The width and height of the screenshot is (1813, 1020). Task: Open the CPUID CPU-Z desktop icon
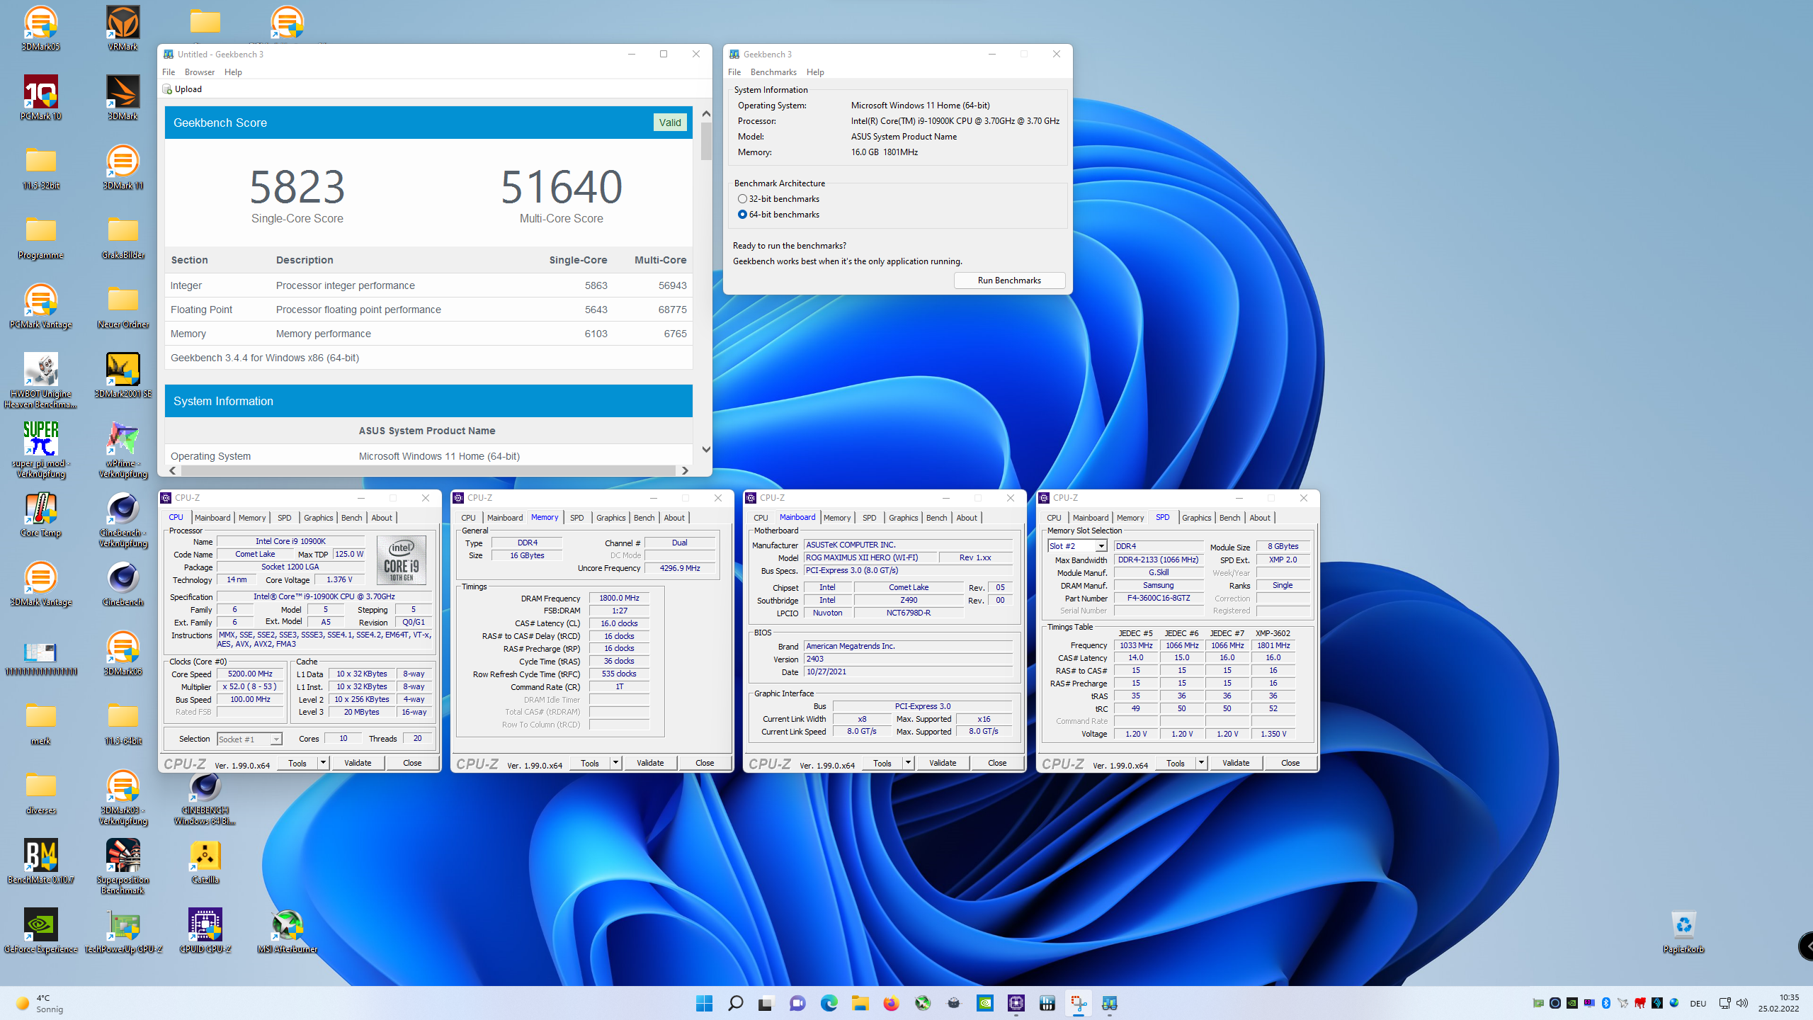pos(205,931)
